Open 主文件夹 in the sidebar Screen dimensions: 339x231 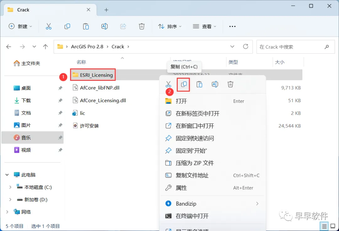[x=27, y=63]
